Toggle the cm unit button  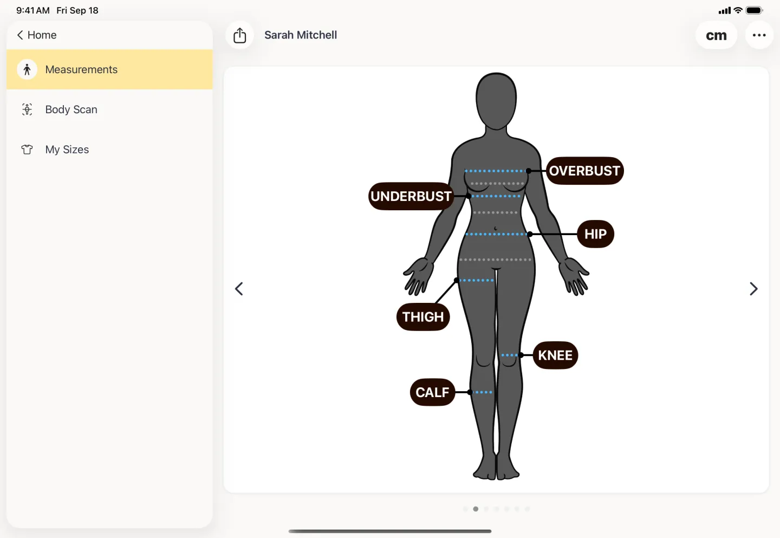pos(716,35)
